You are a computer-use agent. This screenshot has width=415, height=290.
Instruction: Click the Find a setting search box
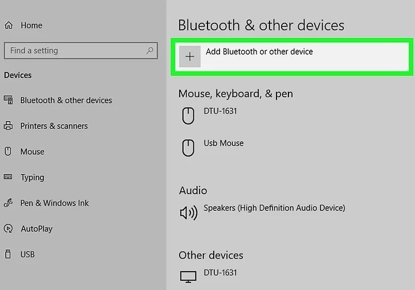(x=81, y=50)
